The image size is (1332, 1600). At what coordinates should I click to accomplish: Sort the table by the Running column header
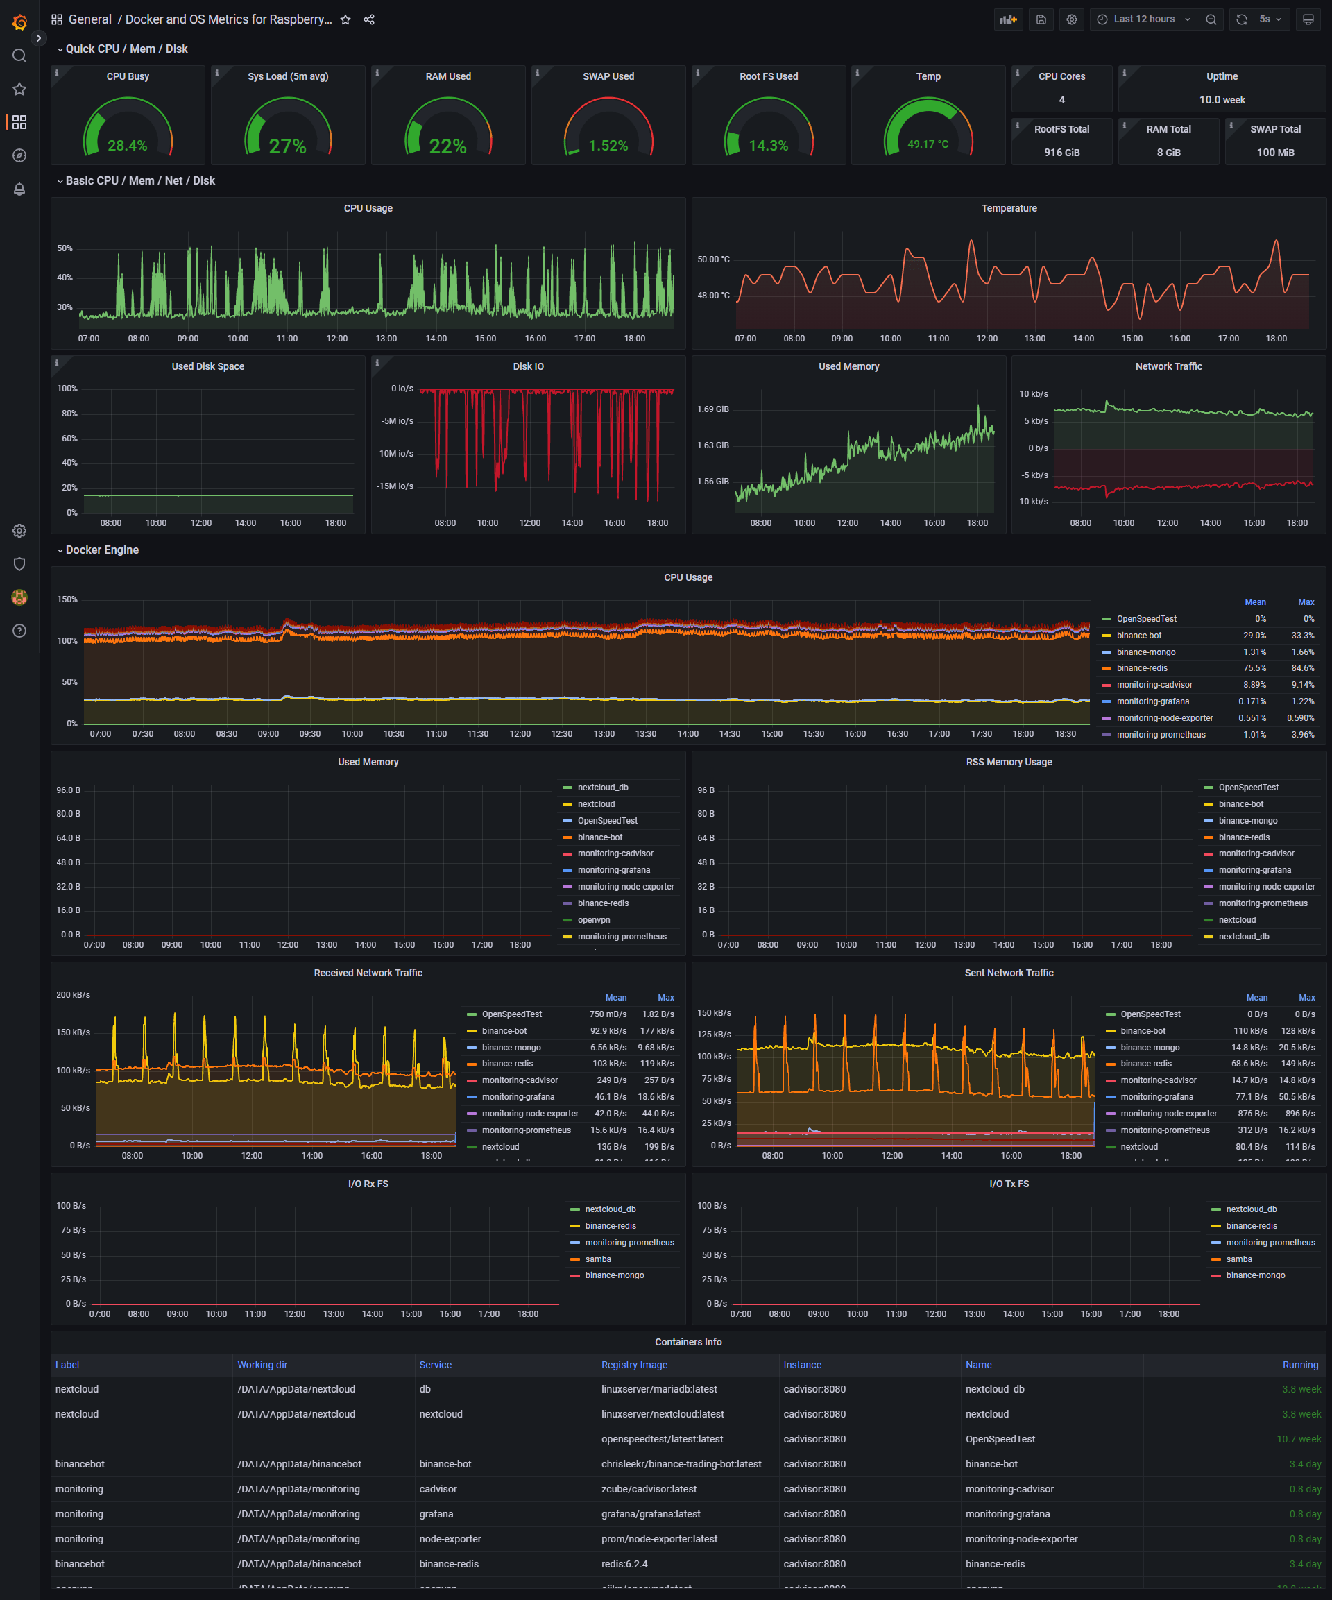tap(1299, 1365)
